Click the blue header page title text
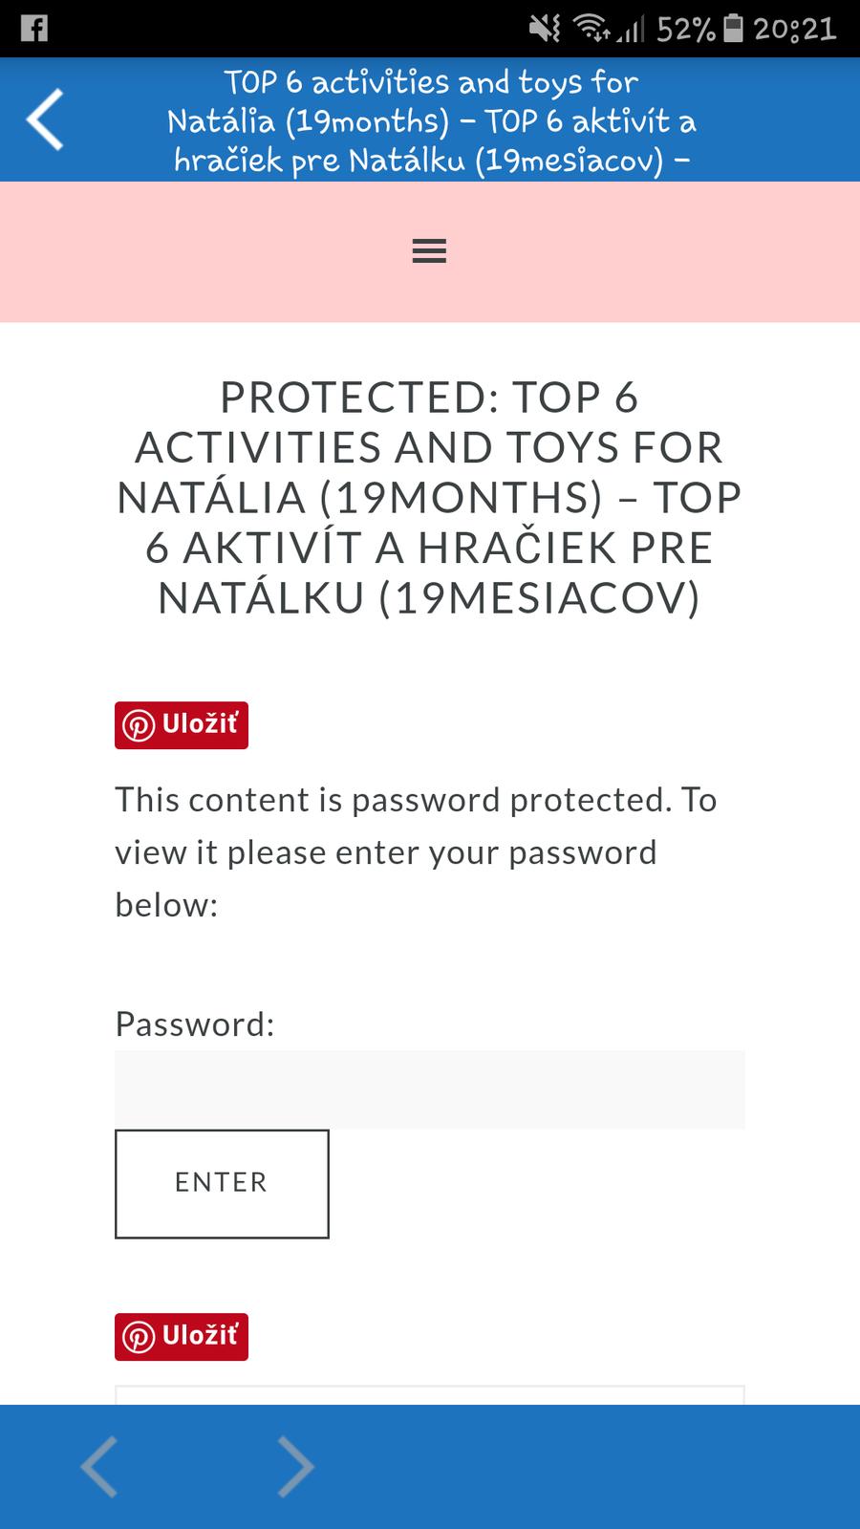The height and width of the screenshot is (1529, 860). (432, 120)
